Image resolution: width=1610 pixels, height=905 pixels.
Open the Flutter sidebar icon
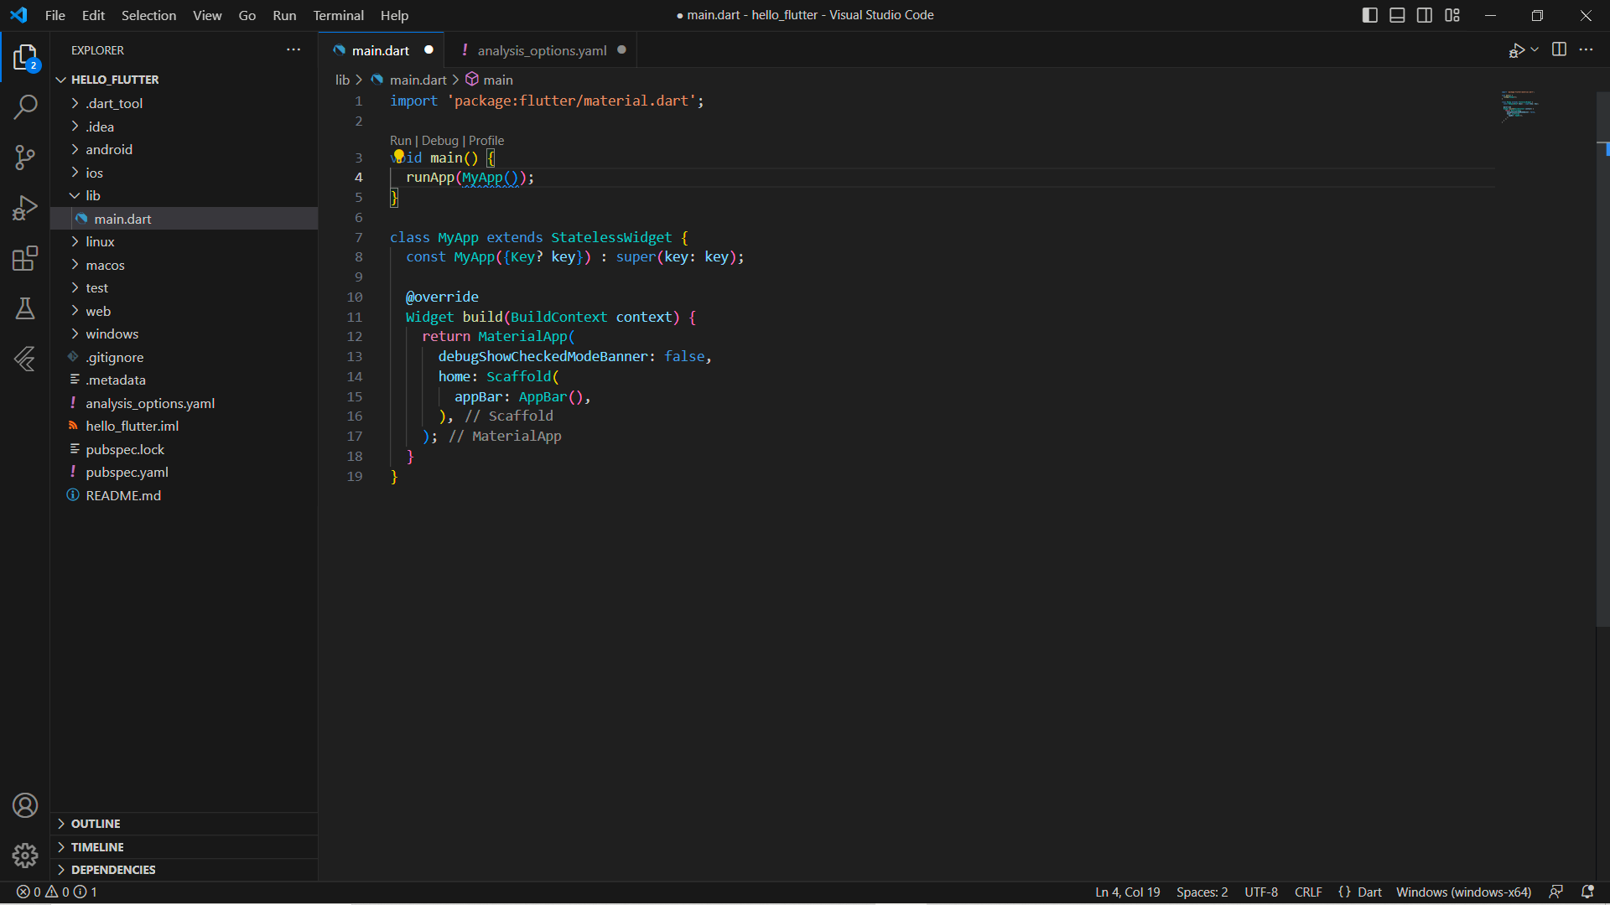25,359
